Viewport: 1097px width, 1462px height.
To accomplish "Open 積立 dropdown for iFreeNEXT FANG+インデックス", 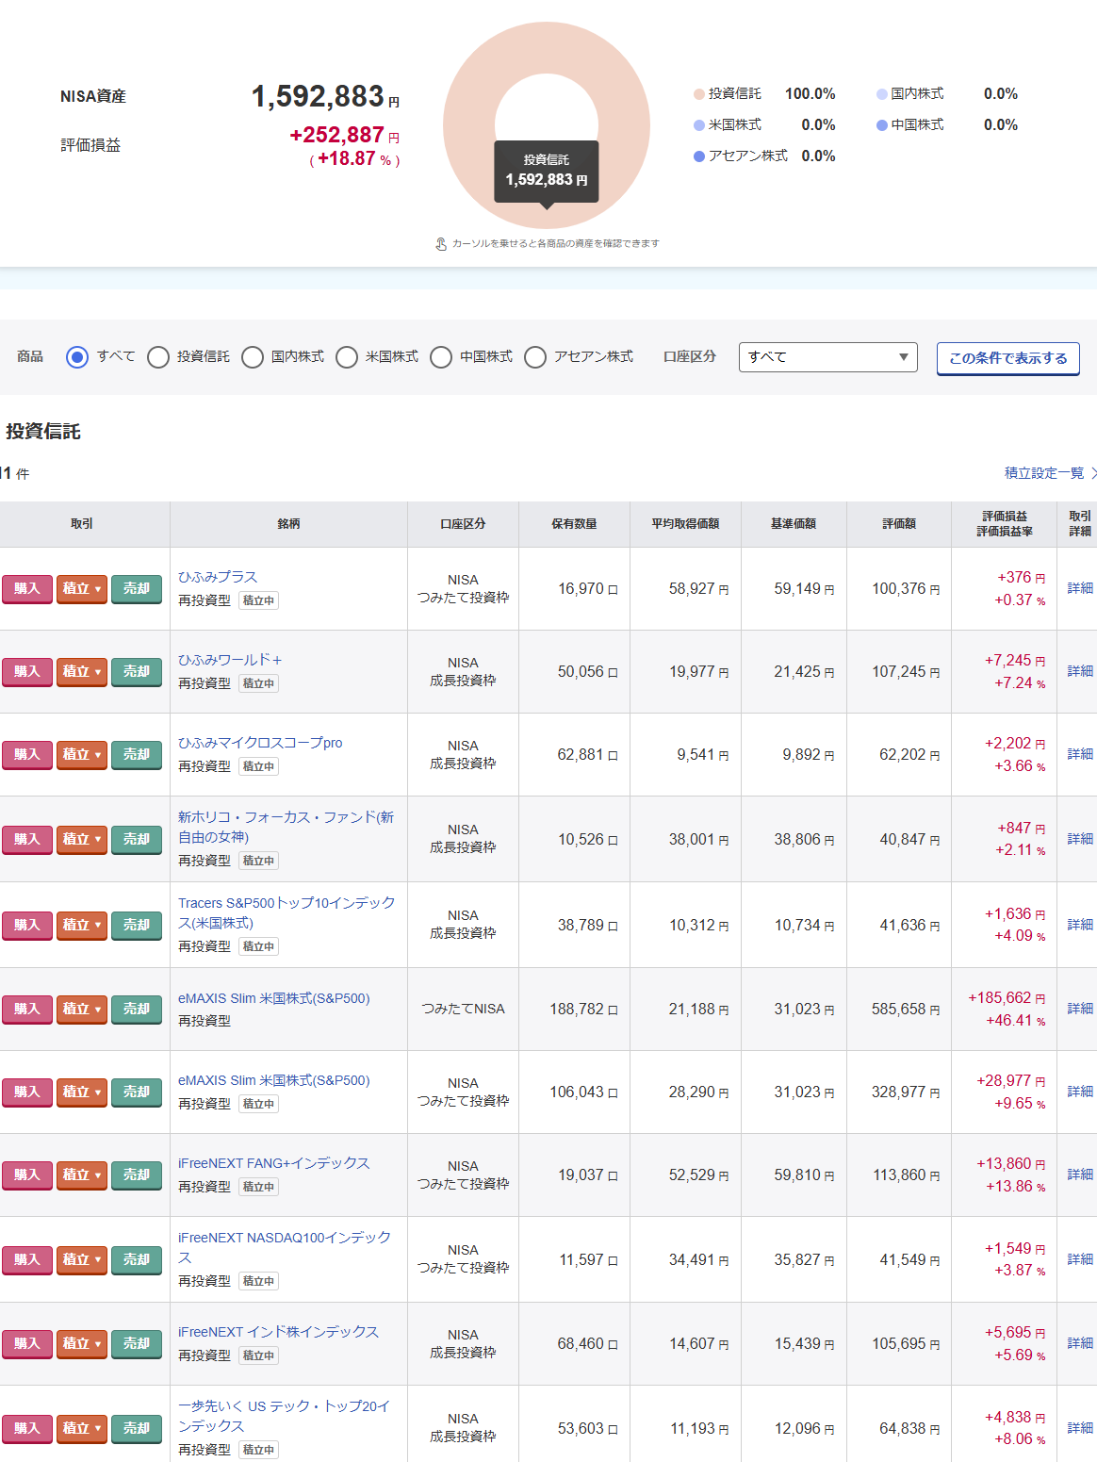I will pyautogui.click(x=82, y=1175).
